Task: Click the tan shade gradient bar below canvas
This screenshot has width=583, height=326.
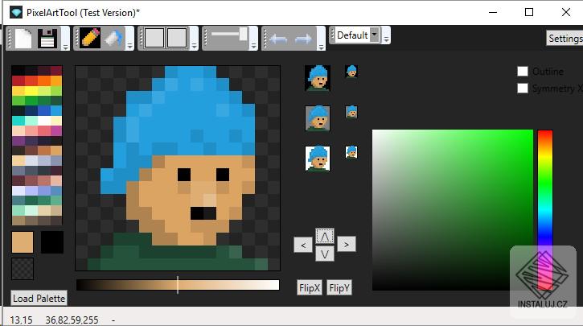Action: coord(178,285)
